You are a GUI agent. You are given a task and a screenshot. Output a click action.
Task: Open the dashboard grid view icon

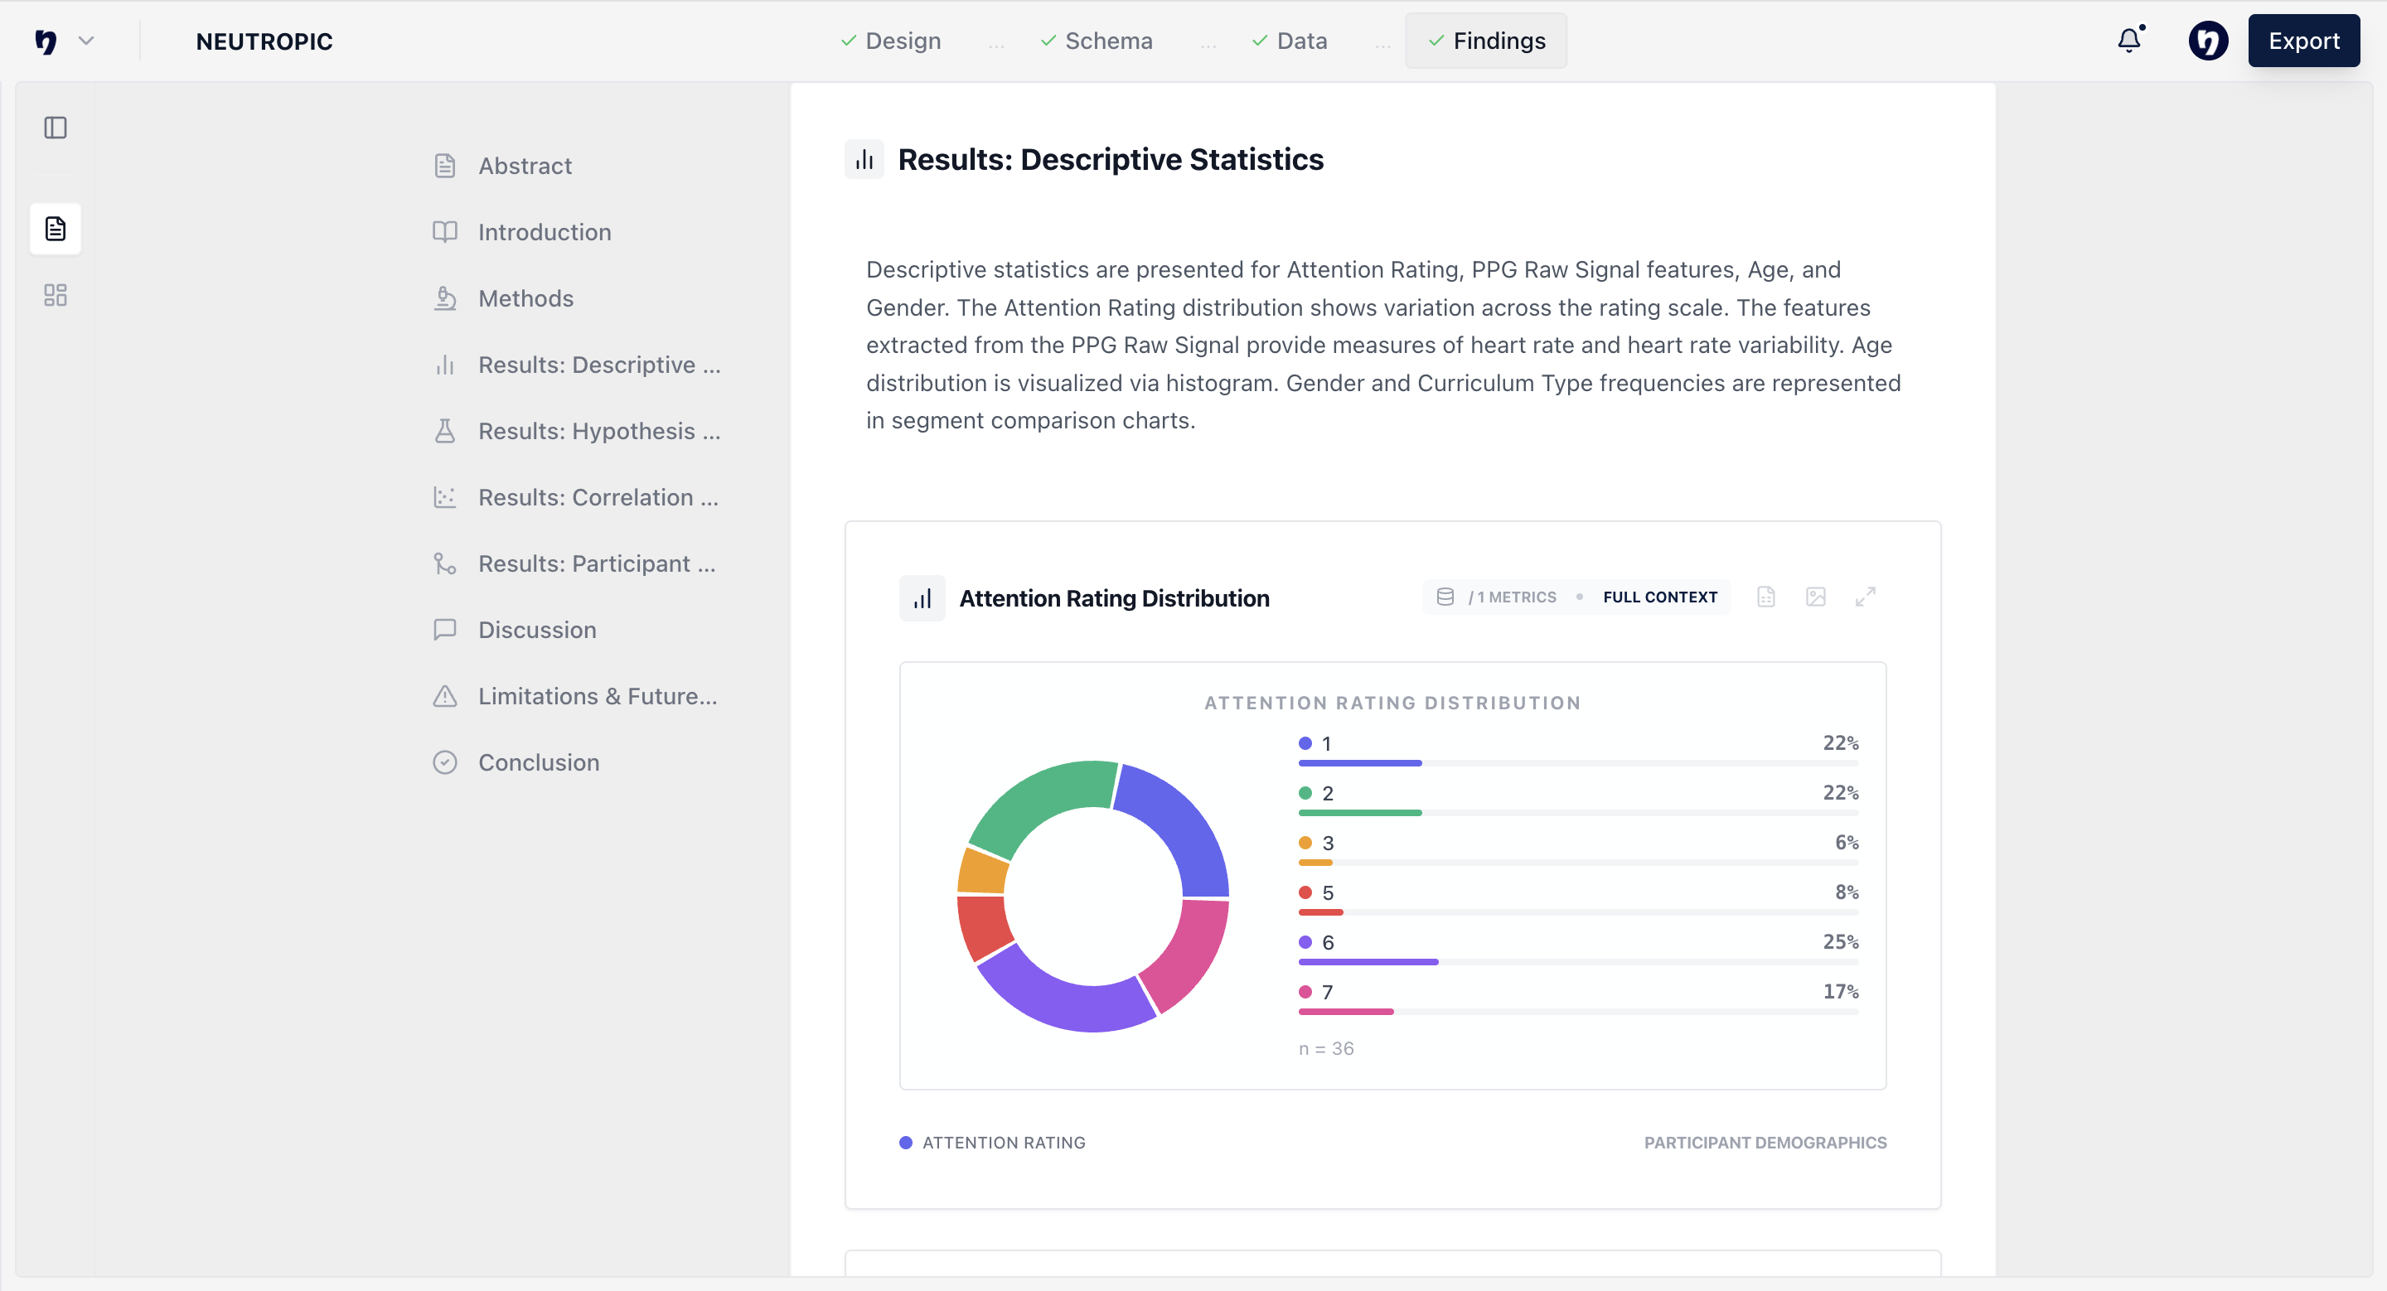(56, 296)
